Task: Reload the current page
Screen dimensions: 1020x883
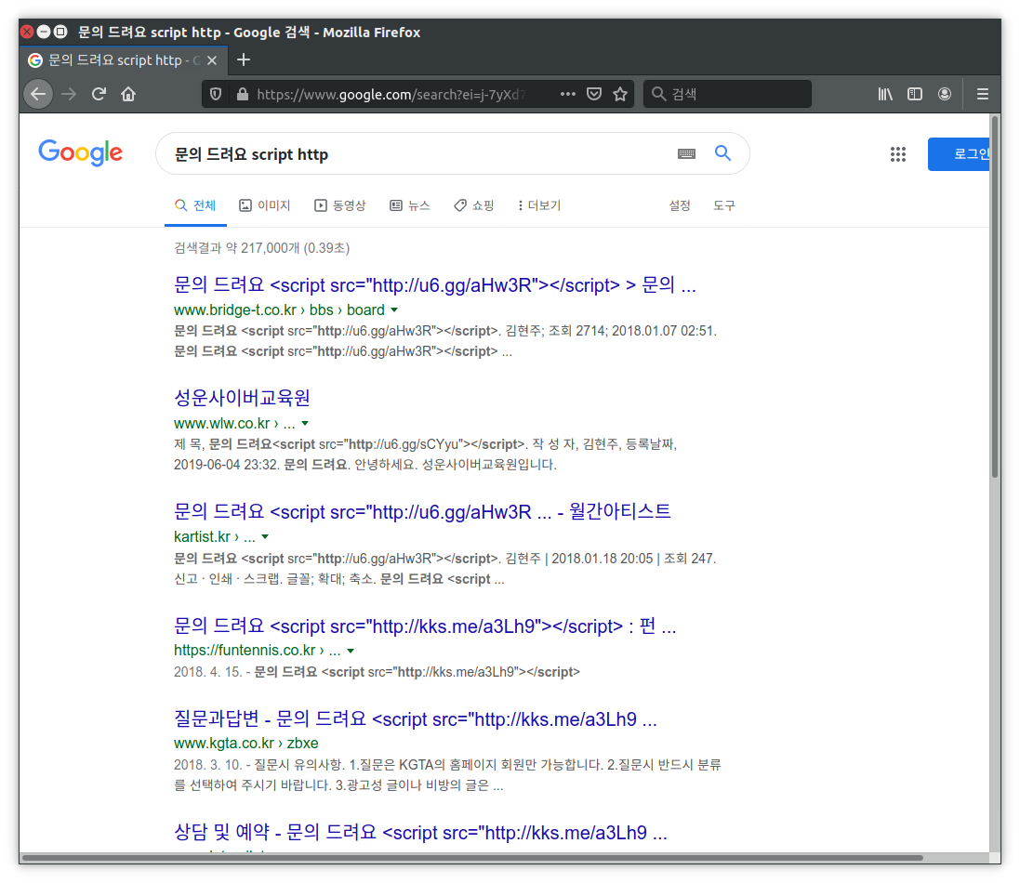Action: click(x=99, y=94)
